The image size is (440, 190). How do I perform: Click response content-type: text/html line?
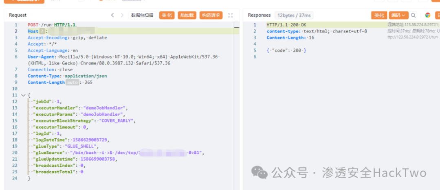point(317,31)
